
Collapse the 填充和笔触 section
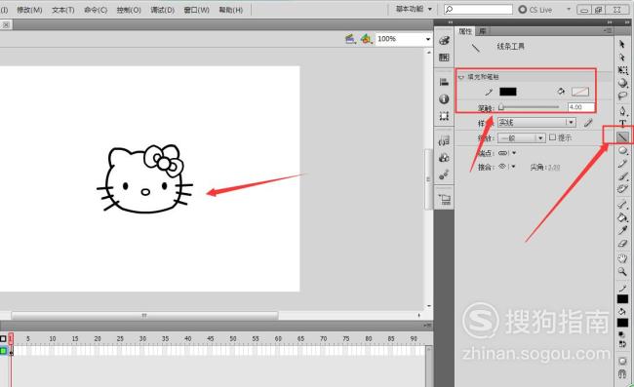pyautogui.click(x=461, y=77)
